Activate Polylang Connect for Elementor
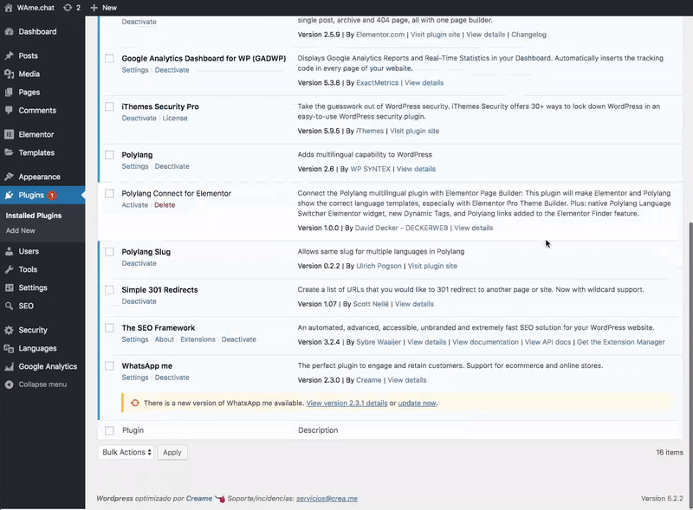The height and width of the screenshot is (510, 693). [x=134, y=205]
